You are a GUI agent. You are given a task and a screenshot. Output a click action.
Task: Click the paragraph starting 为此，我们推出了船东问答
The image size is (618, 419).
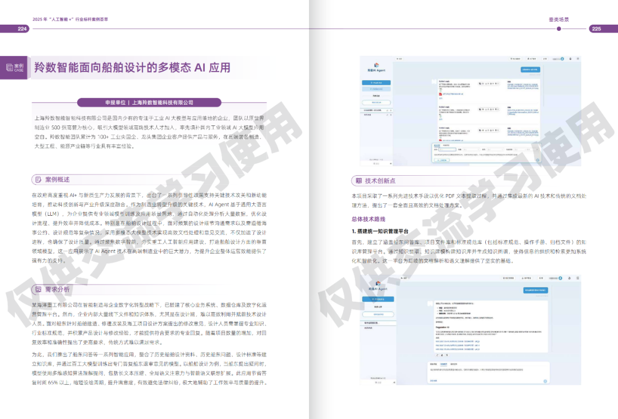(149, 369)
